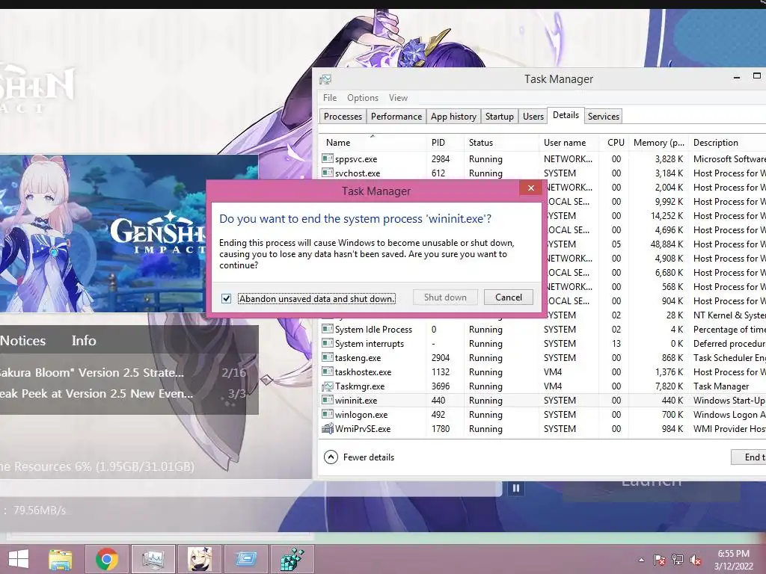
Task: Open Action Center flag icon
Action: coord(660,560)
